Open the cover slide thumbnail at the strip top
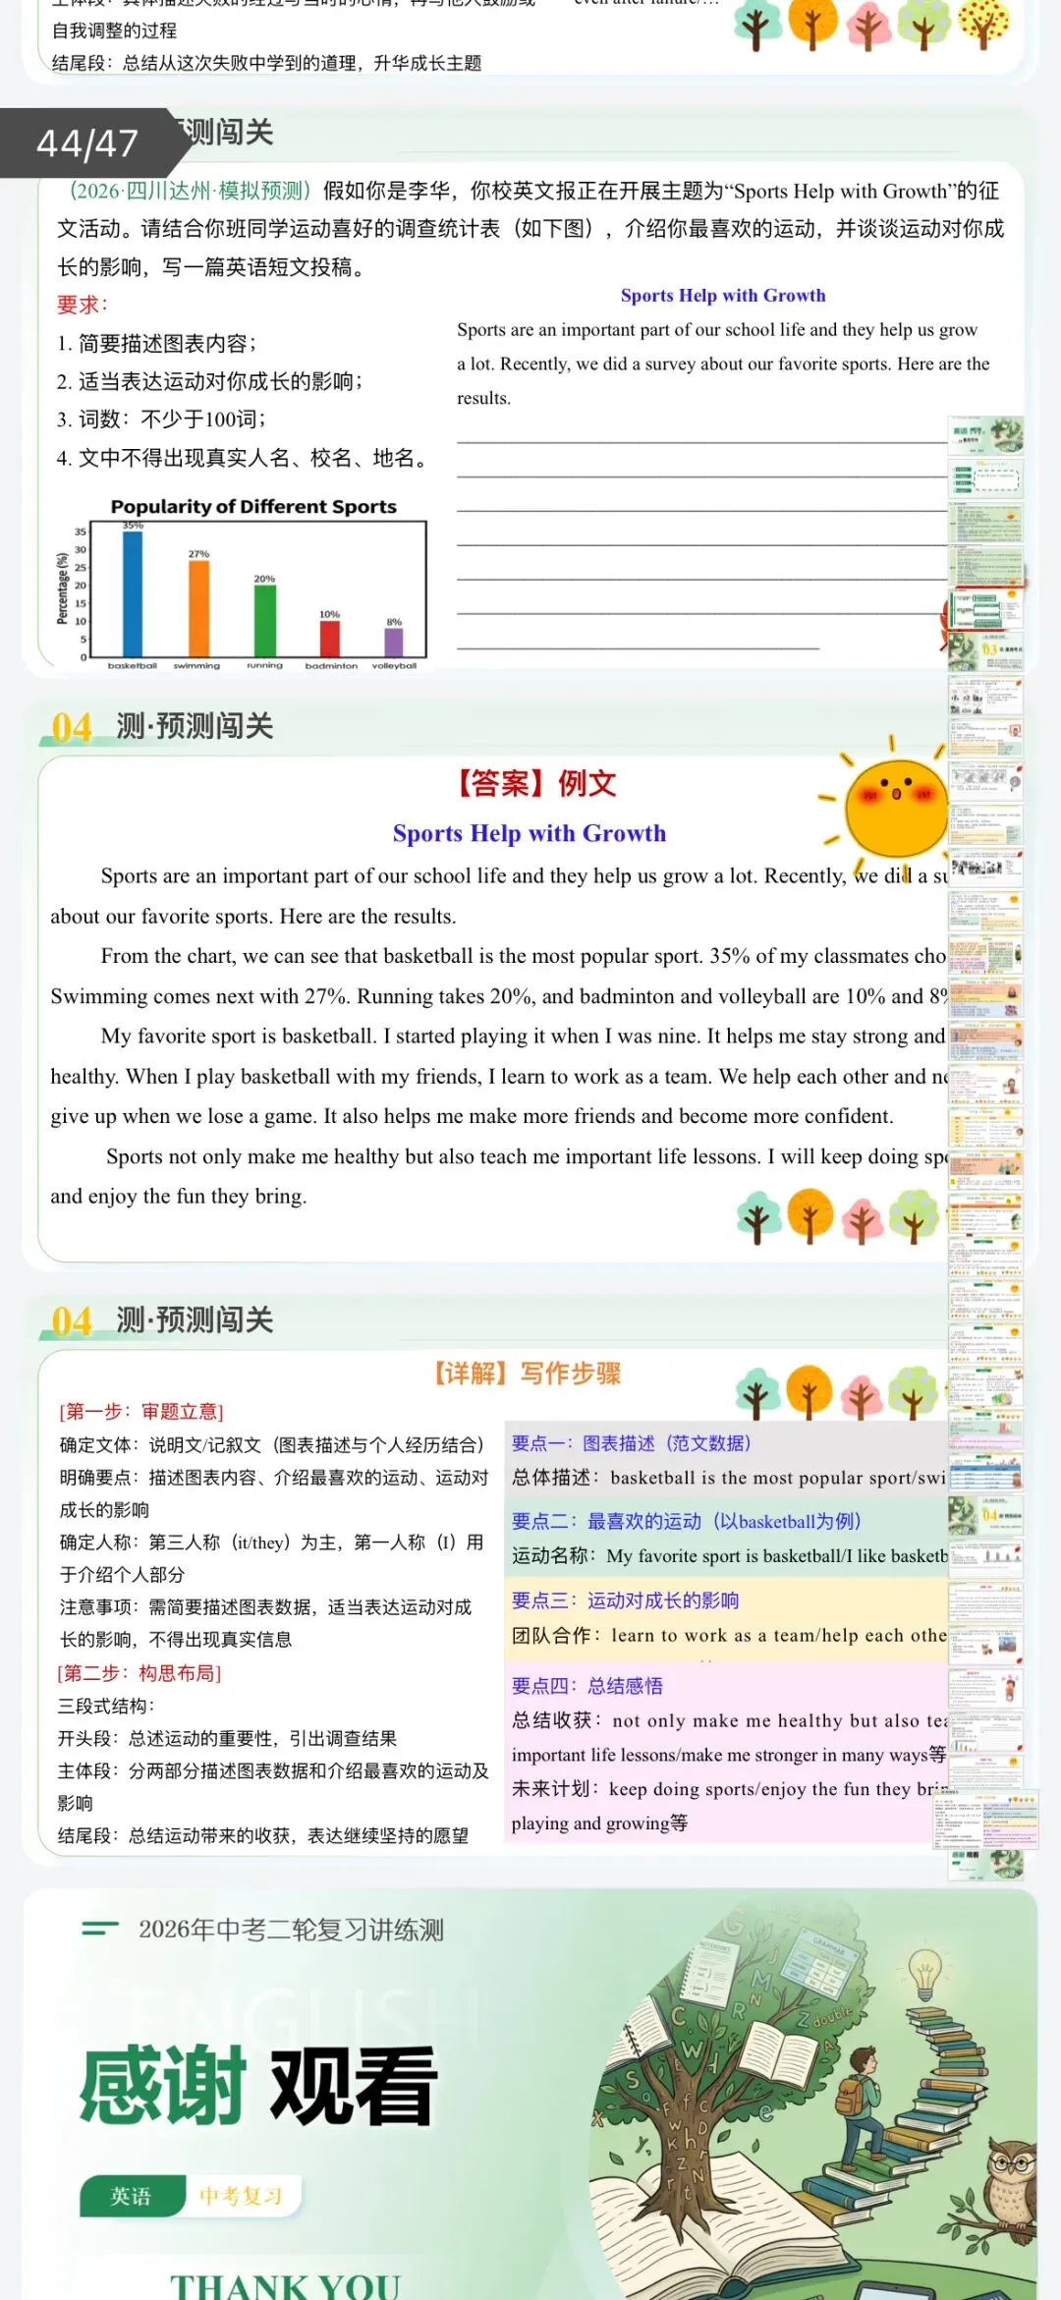The width and height of the screenshot is (1061, 2300). click(985, 436)
